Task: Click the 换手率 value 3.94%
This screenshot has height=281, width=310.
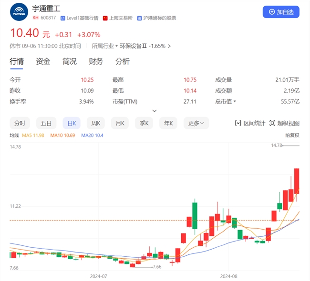Action: [x=86, y=101]
